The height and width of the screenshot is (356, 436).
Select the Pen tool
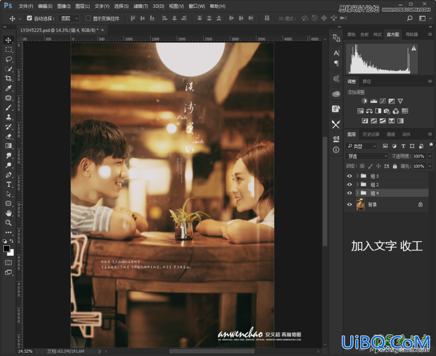[x=8, y=175]
